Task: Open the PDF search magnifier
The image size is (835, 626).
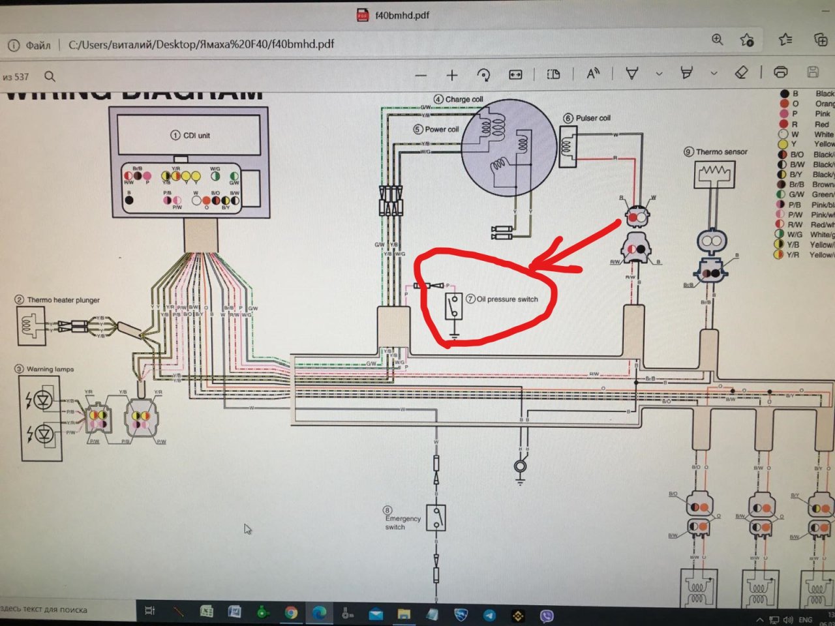Action: pyautogui.click(x=50, y=76)
